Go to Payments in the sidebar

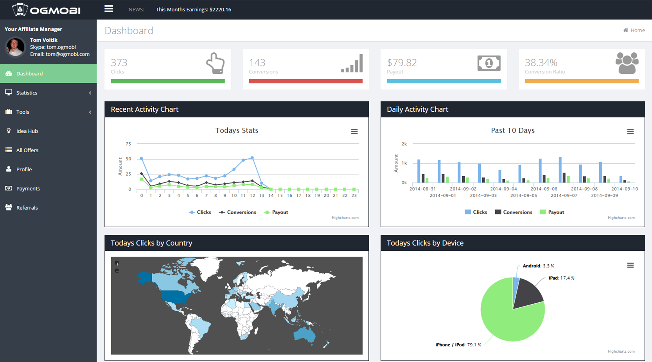(x=28, y=188)
